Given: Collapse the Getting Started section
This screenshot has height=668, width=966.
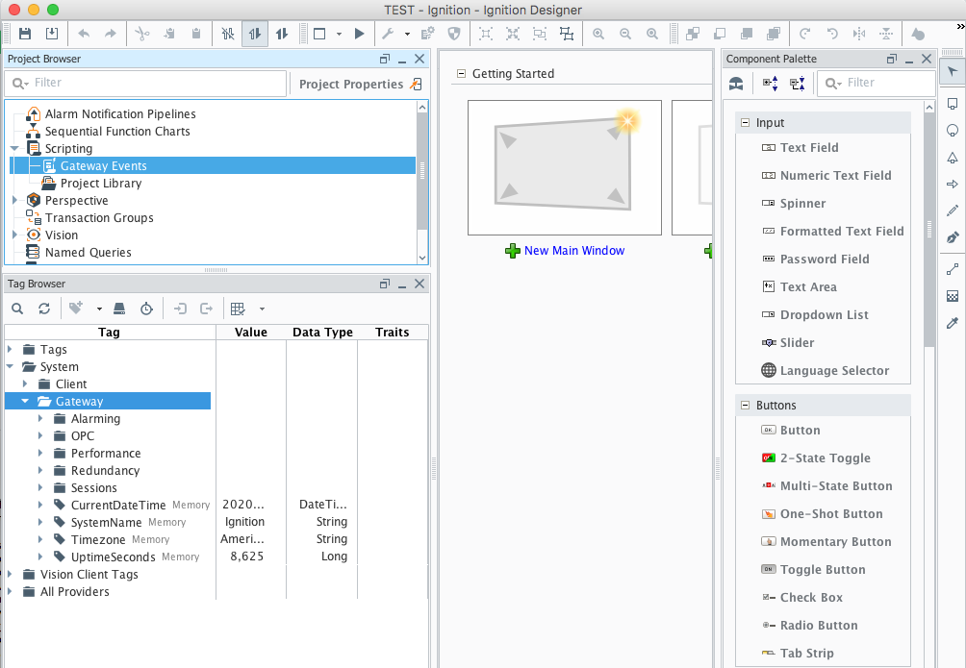Looking at the screenshot, I should coord(461,74).
